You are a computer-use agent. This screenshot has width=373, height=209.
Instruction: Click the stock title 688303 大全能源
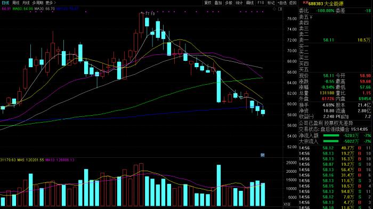[326, 4]
